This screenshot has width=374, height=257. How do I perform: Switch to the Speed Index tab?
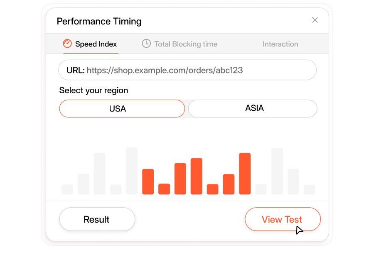[96, 44]
